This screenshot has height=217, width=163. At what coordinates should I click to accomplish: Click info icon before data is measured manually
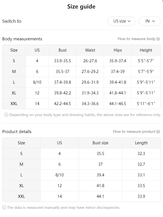(x=4, y=207)
